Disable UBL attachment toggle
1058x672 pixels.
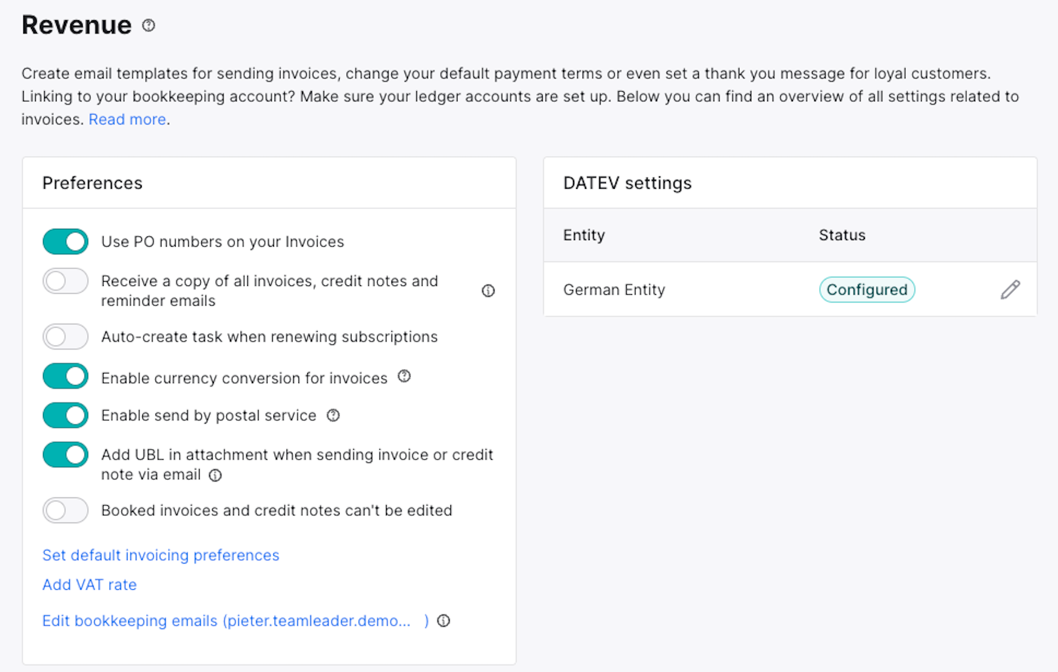tap(66, 455)
